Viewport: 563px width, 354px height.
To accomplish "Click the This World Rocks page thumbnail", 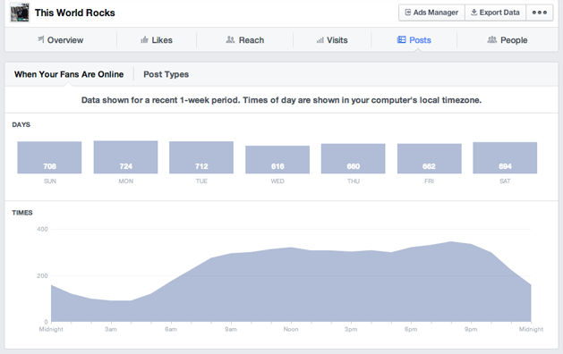I will [20, 13].
